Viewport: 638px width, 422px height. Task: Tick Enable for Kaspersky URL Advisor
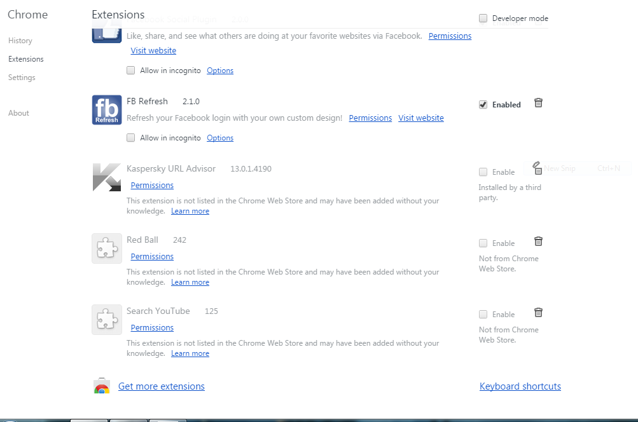tap(483, 172)
